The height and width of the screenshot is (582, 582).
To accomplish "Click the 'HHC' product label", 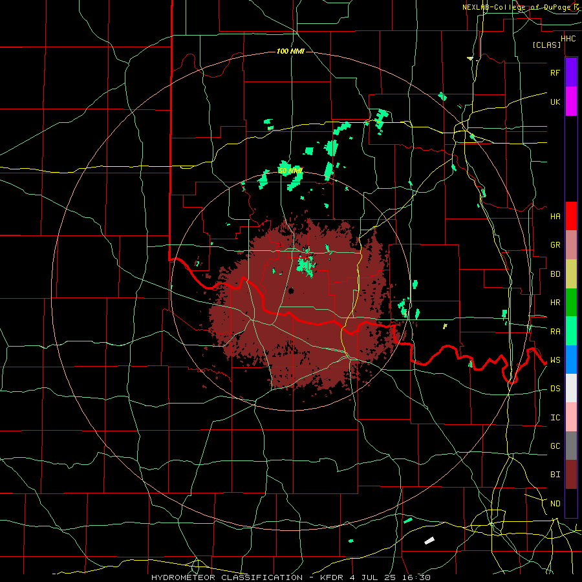I will tap(568, 38).
